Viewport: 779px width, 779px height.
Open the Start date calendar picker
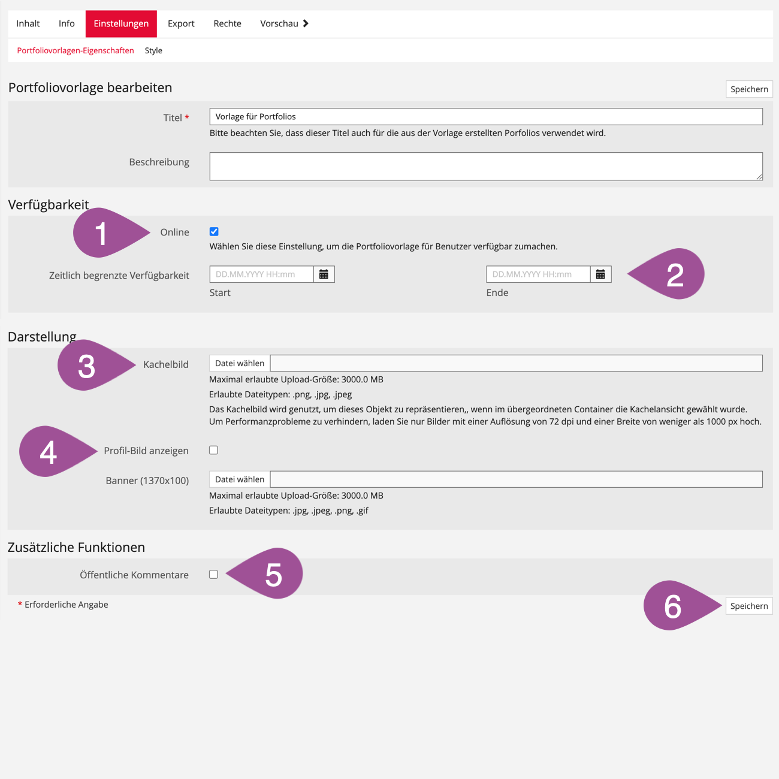(324, 274)
